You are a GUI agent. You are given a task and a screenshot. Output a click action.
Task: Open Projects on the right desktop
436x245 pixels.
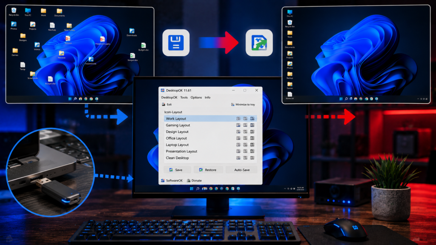[x=290, y=55]
